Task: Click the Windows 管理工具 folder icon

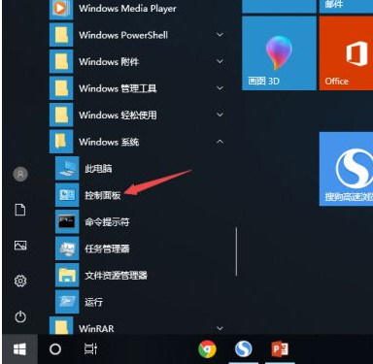Action: click(x=61, y=88)
